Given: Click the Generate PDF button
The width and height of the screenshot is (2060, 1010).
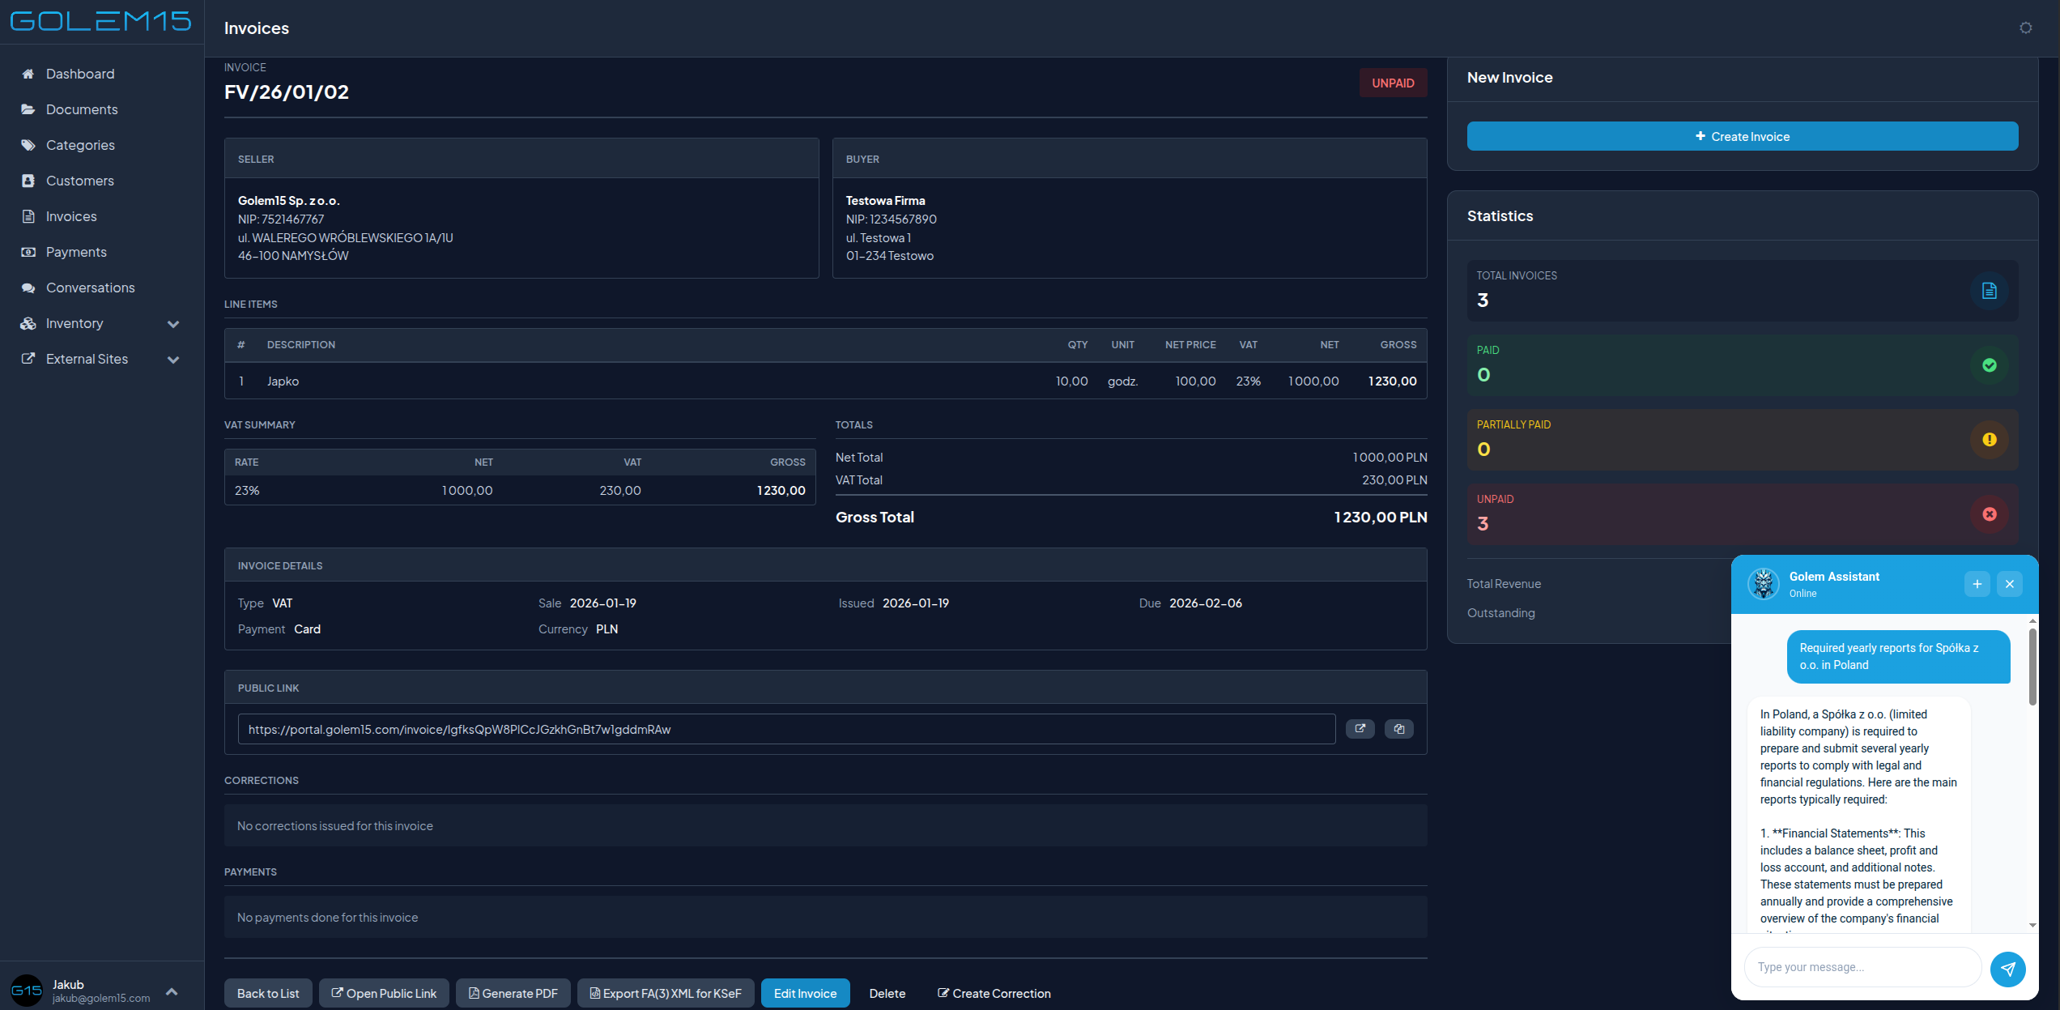Looking at the screenshot, I should click(513, 993).
